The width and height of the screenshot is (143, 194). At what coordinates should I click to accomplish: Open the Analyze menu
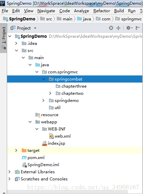[x=82, y=11]
